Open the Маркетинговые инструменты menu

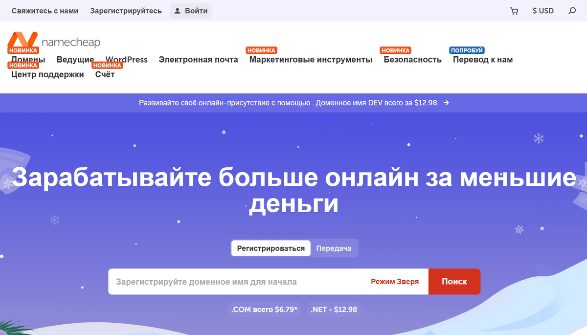[x=311, y=60]
